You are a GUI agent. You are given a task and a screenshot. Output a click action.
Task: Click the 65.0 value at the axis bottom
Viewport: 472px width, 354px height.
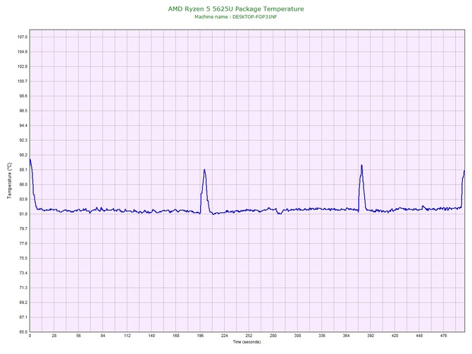tap(23, 332)
